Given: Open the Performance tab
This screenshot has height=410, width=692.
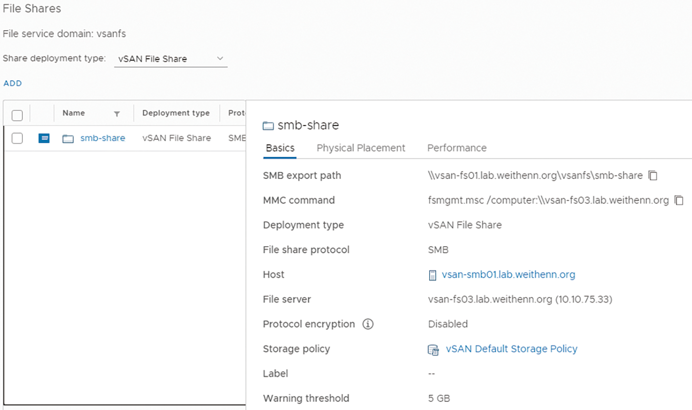Looking at the screenshot, I should coord(457,148).
